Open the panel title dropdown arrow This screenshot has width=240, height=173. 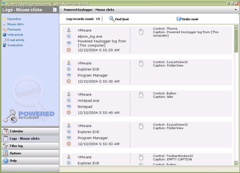pyautogui.click(x=236, y=10)
